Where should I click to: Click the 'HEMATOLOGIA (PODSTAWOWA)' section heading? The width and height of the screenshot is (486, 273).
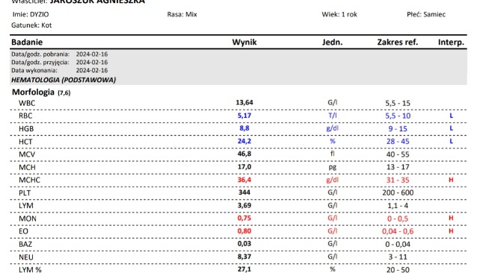tap(64, 80)
